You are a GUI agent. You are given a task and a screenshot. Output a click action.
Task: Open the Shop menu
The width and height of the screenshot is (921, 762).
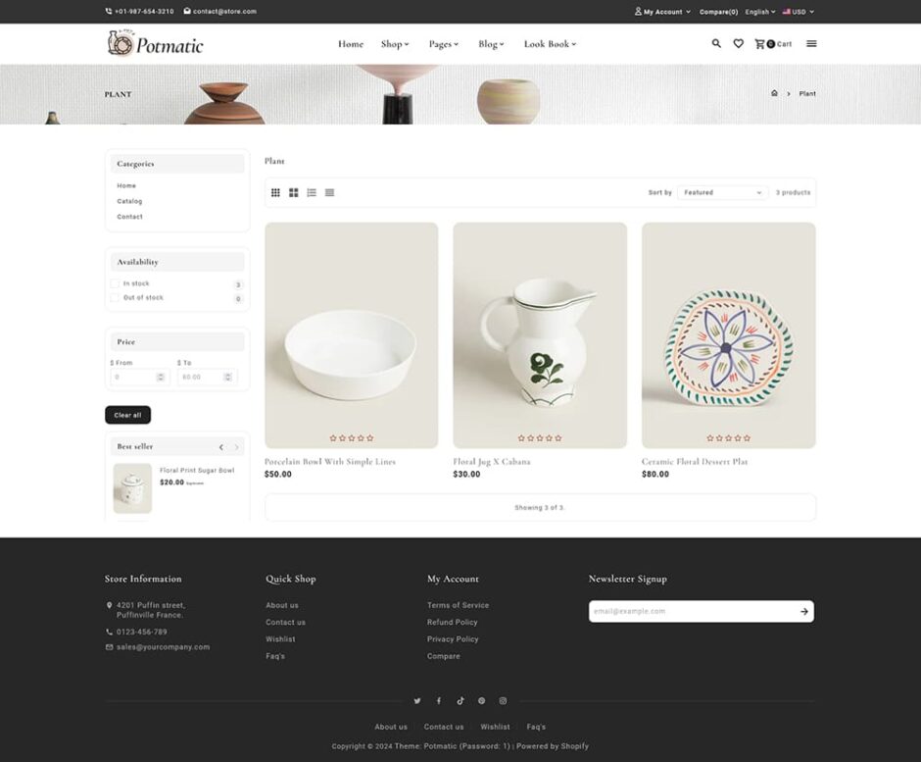[395, 44]
